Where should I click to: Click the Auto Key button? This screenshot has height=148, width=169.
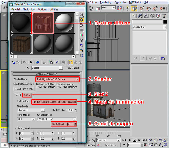pos(91,140)
